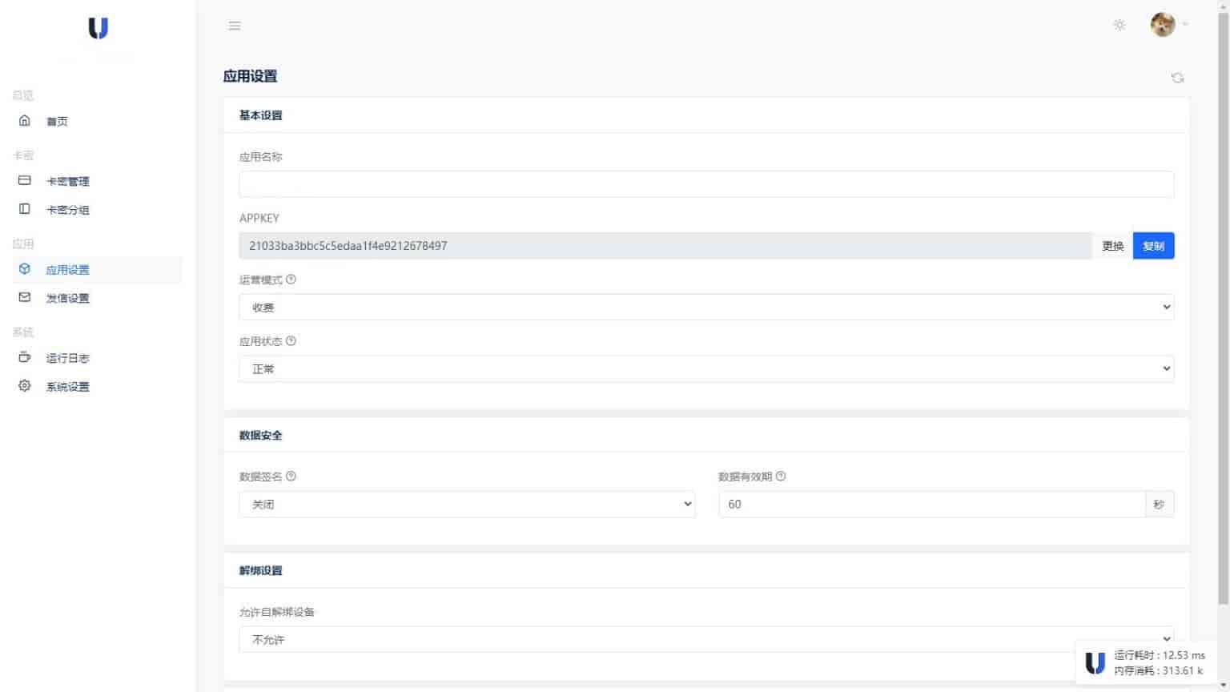Click the 数据有效期 input showing 60

tap(932, 505)
